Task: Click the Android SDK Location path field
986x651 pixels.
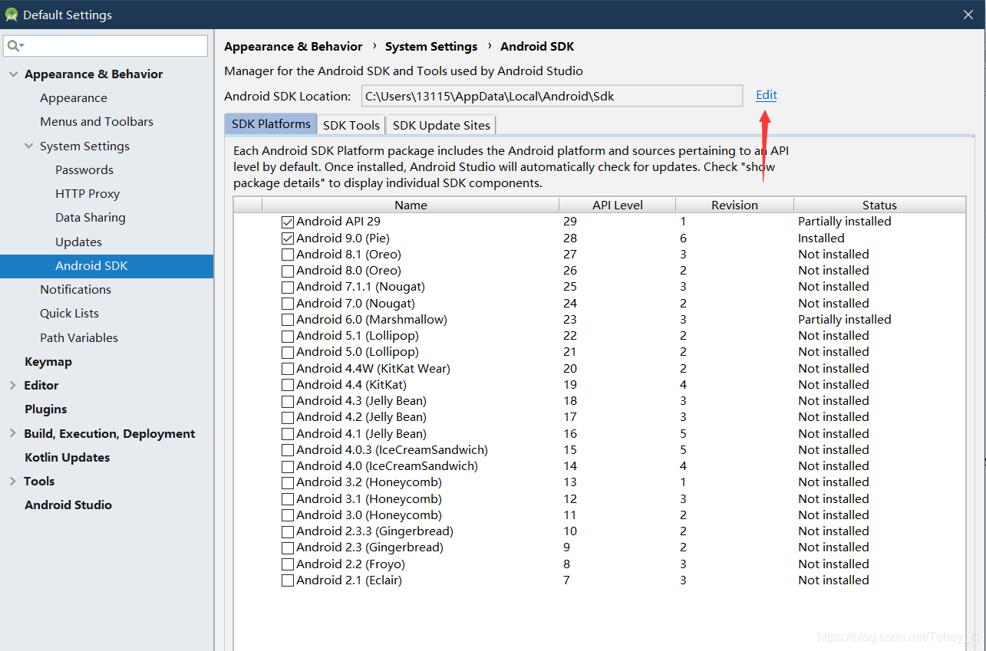Action: (x=552, y=96)
